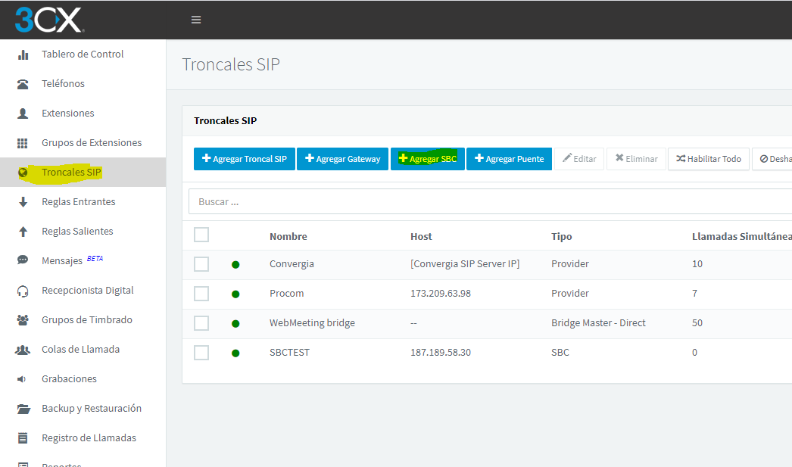Click the 3CX logo
Viewport: 792px width, 467px height.
coord(49,20)
